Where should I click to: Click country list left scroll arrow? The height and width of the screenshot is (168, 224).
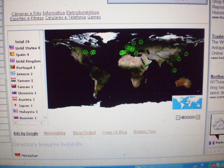[16, 123]
